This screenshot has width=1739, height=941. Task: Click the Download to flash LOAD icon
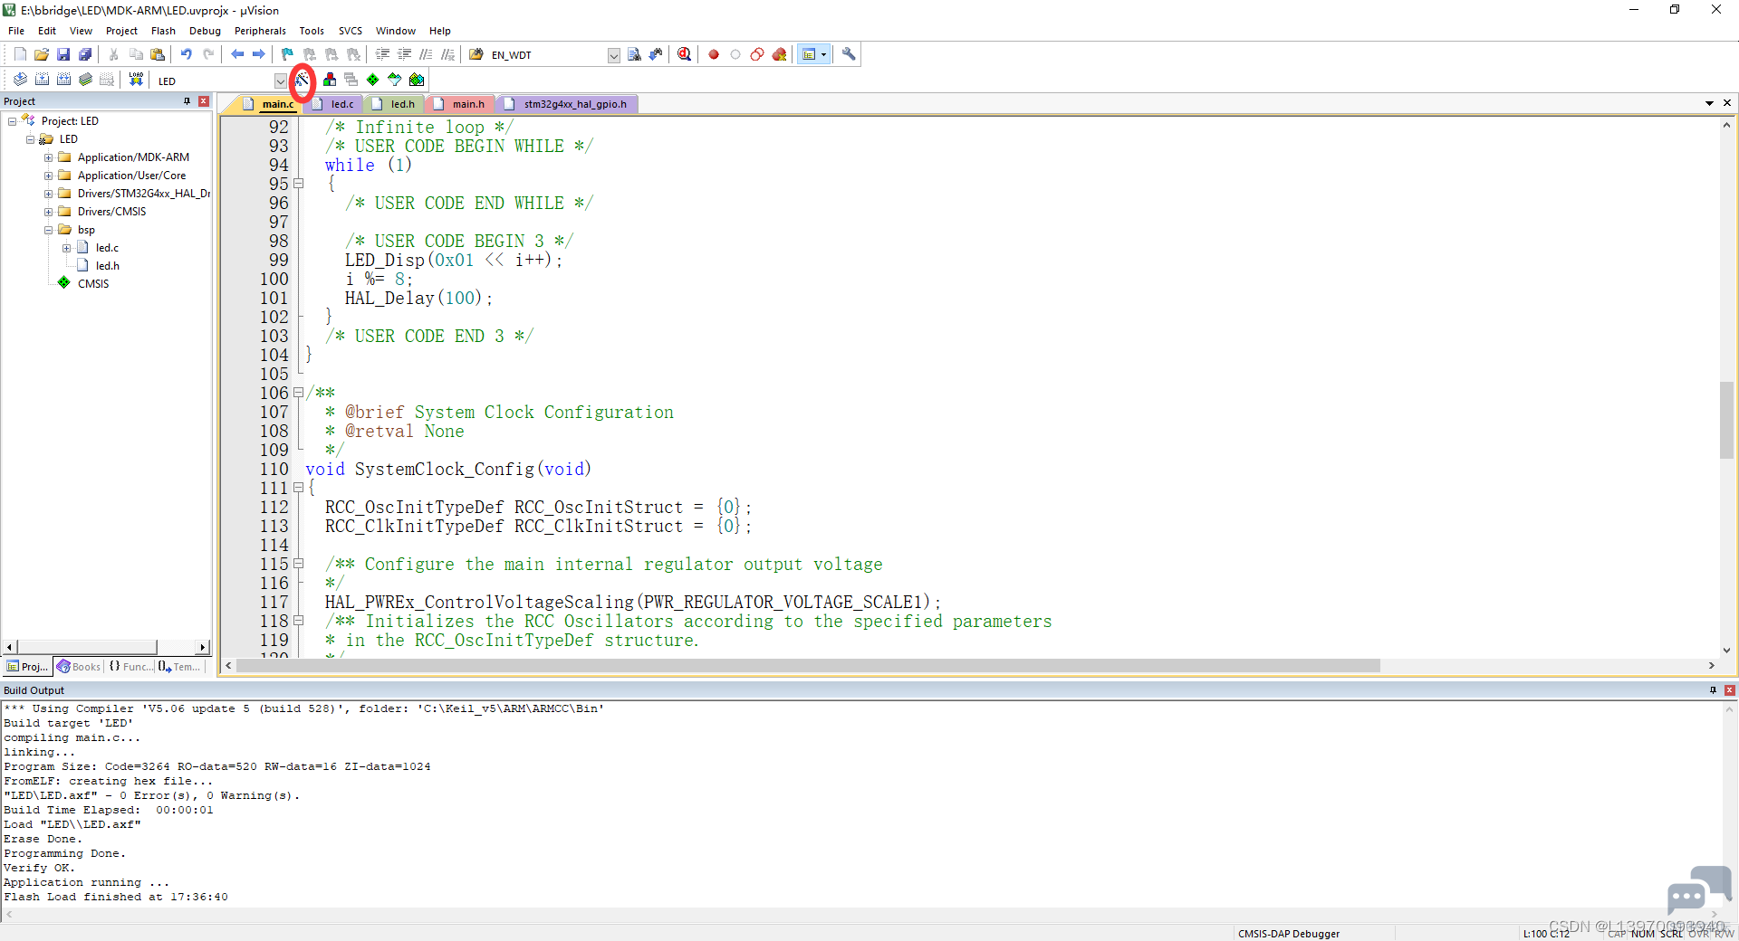click(x=136, y=80)
